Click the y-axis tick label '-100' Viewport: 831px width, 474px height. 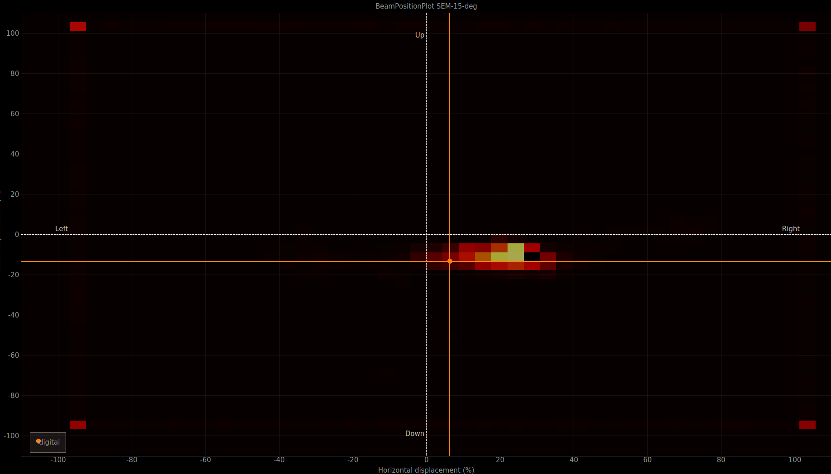coord(11,436)
